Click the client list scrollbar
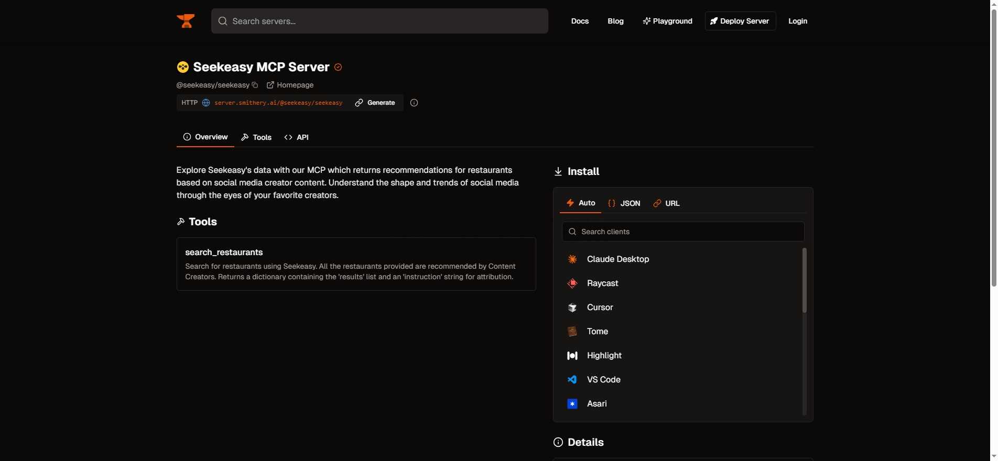The height and width of the screenshot is (461, 998). point(805,280)
